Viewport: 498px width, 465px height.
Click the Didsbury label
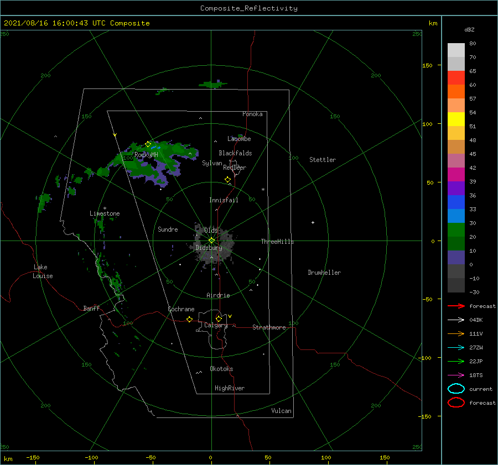[x=209, y=248]
